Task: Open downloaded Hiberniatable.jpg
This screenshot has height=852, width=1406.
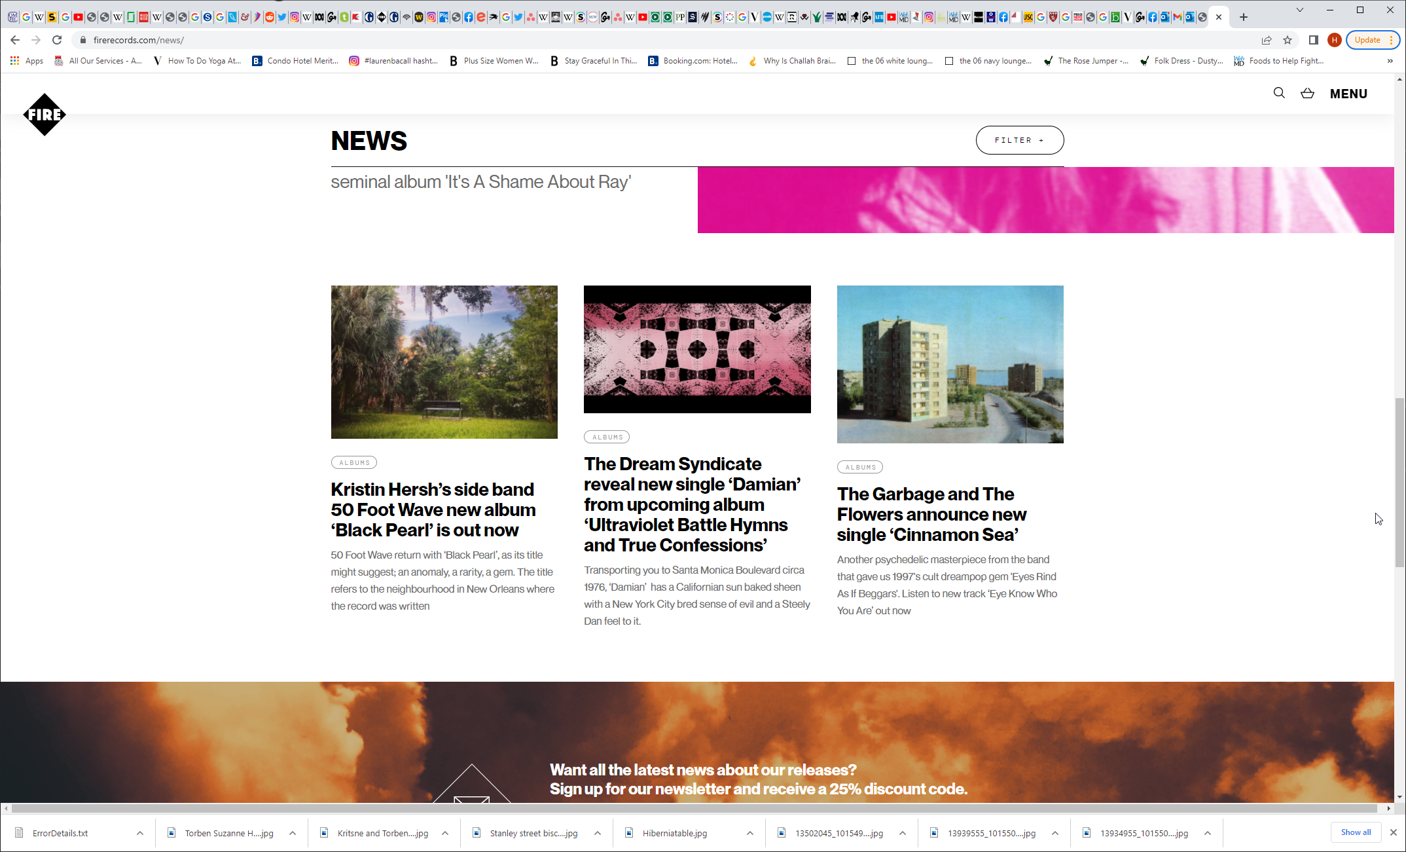Action: (675, 833)
